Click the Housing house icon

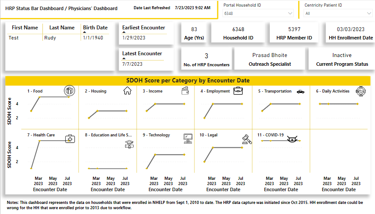[127, 91]
